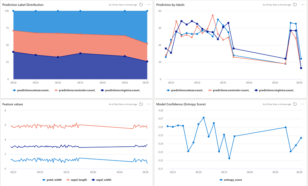Open more options for Model Confidence tile
Screen dimensions: 308x186
tap(302, 104)
